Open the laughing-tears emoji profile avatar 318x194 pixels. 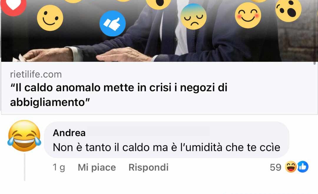(24, 136)
